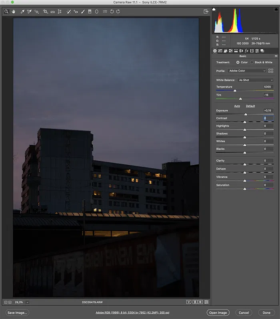This screenshot has height=319, width=280.
Task: Toggle the before/after view Y button
Action: click(188, 302)
